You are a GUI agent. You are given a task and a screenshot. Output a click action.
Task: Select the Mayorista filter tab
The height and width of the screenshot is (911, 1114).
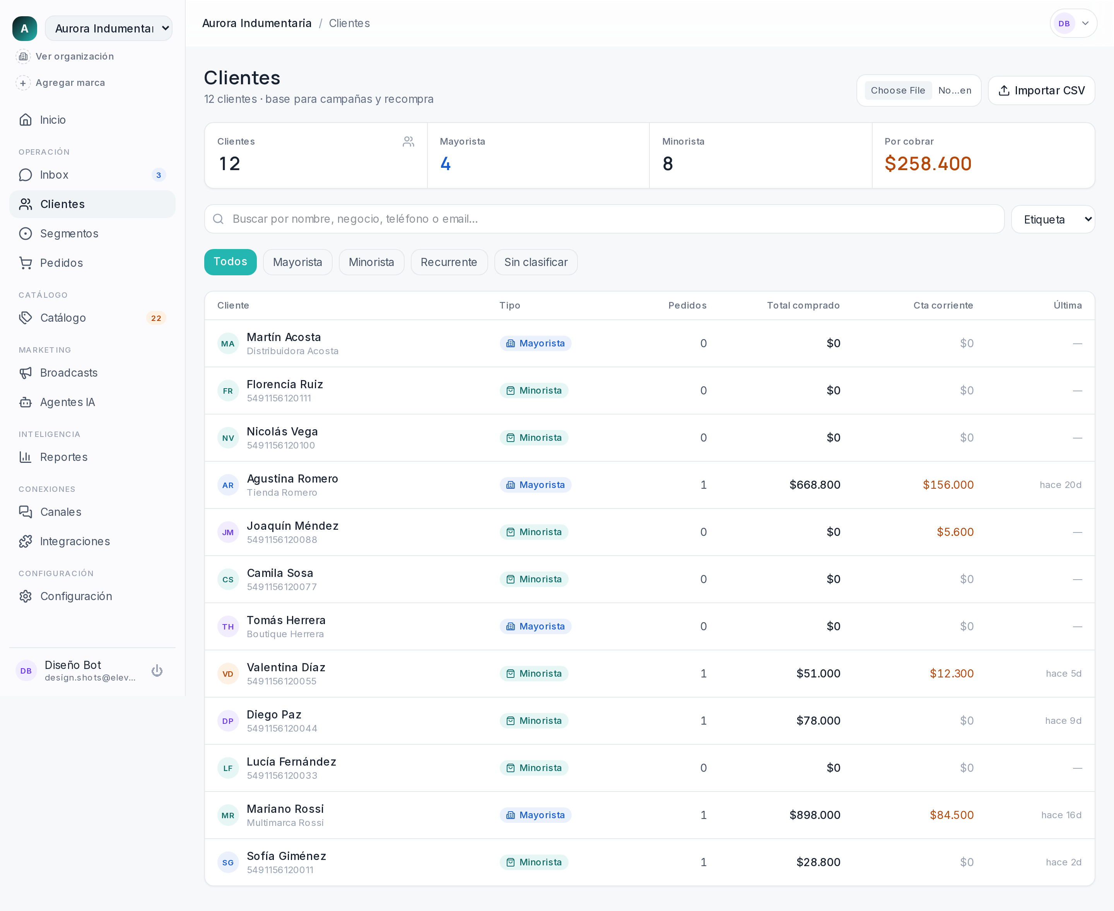(297, 263)
